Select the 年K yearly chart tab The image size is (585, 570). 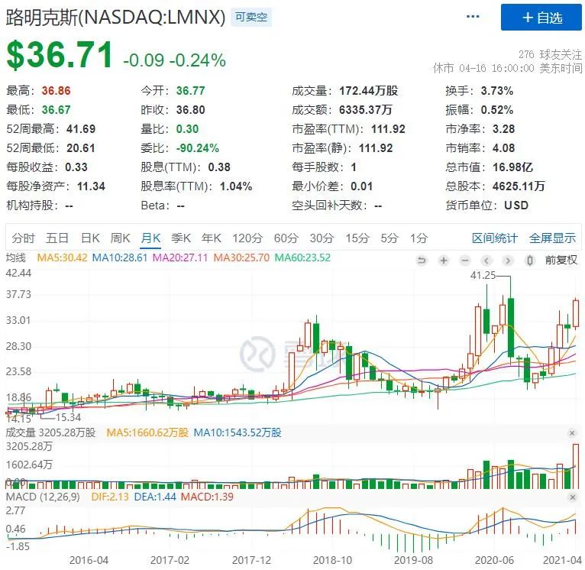point(211,238)
